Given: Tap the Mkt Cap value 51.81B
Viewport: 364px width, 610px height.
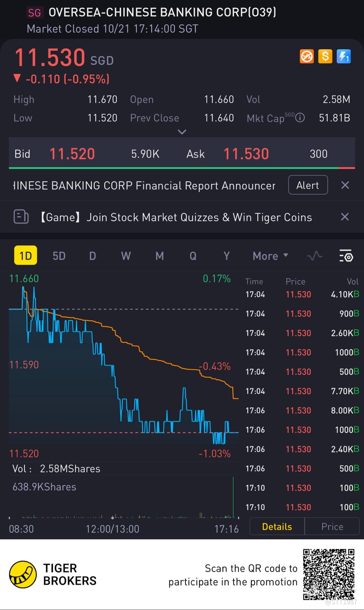Looking at the screenshot, I should 335,118.
